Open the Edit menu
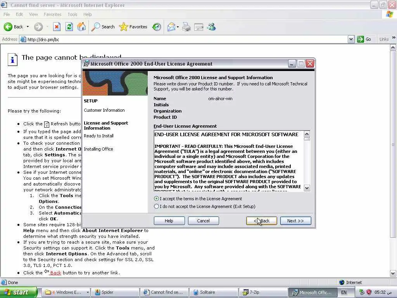 19,14
